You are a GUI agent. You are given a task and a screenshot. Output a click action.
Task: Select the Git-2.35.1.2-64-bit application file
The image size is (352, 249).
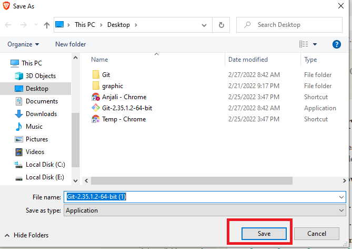pyautogui.click(x=127, y=108)
